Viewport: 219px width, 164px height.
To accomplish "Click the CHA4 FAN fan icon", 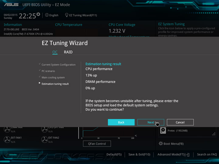I will [7, 130].
